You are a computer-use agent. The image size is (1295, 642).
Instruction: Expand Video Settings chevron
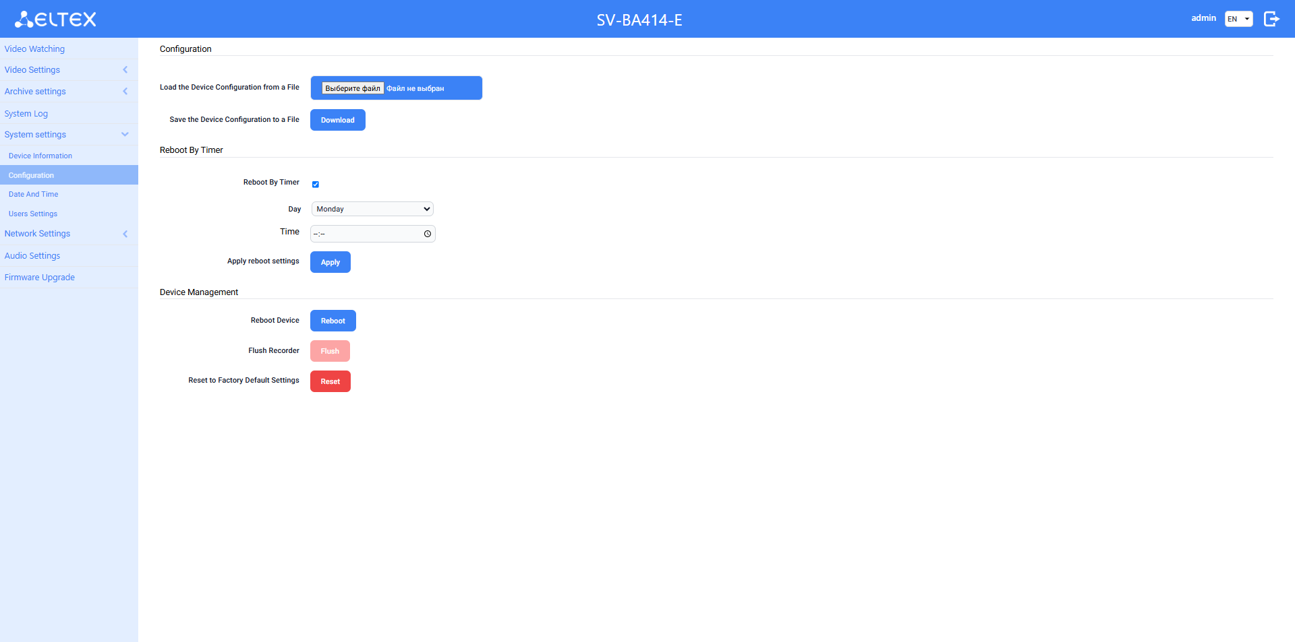(x=125, y=70)
